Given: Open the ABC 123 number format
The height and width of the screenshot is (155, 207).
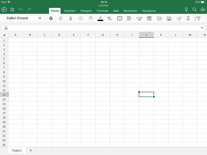Looking at the screenshot, I should pos(149,18).
